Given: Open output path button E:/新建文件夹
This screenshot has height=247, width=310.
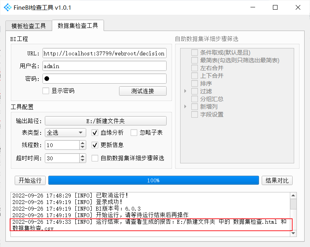Looking at the screenshot, I should [106, 121].
